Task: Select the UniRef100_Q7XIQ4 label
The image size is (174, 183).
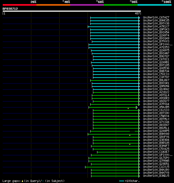Action: coord(156,122)
